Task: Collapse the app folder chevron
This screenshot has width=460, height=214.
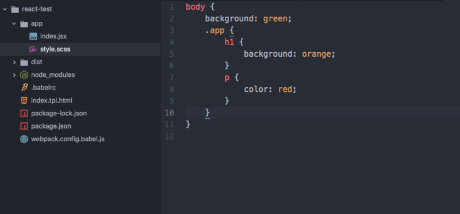Action: (x=14, y=24)
